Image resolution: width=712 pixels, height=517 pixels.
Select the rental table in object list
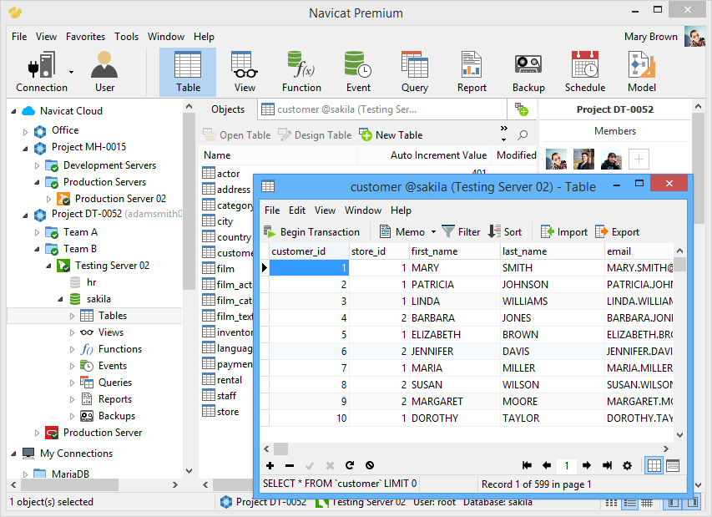(223, 380)
